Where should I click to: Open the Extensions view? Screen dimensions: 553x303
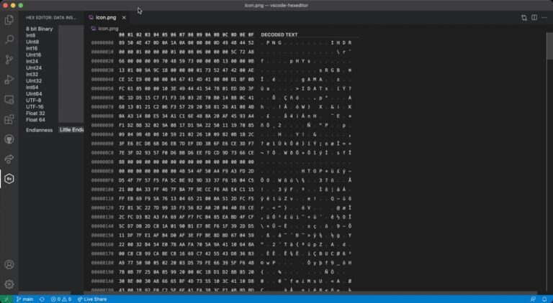pos(9,119)
